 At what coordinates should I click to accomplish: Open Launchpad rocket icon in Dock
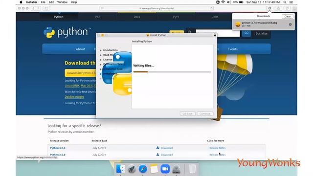[132, 169]
